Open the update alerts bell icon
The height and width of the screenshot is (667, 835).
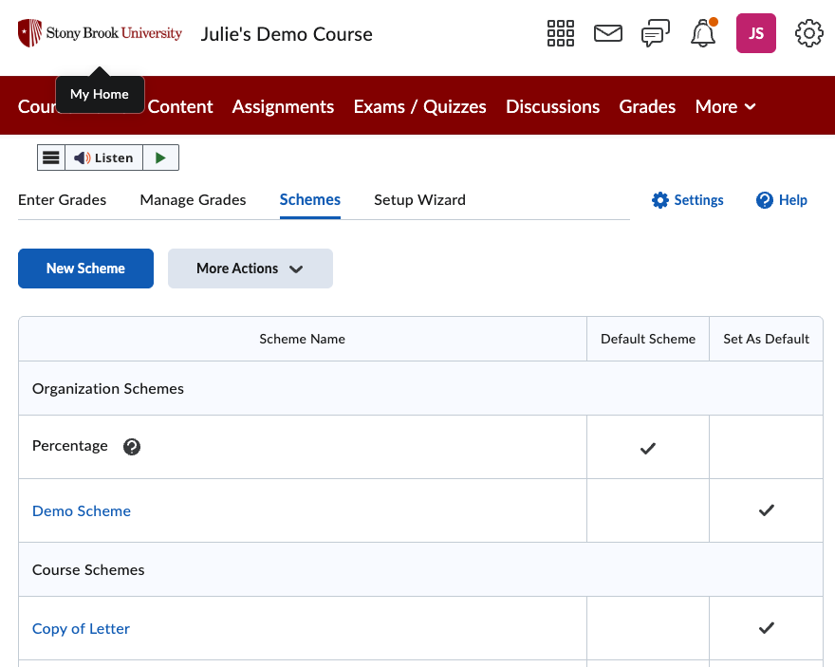703,33
